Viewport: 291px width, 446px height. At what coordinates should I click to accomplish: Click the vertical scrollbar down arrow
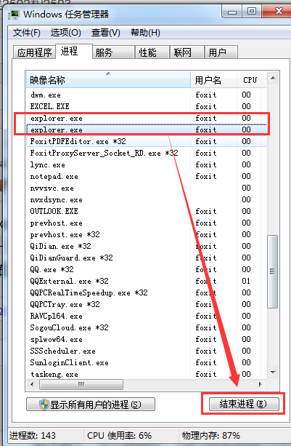point(273,372)
